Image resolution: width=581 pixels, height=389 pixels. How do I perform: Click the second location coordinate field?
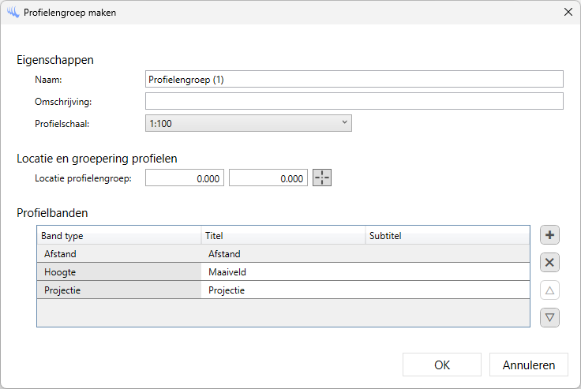click(268, 178)
